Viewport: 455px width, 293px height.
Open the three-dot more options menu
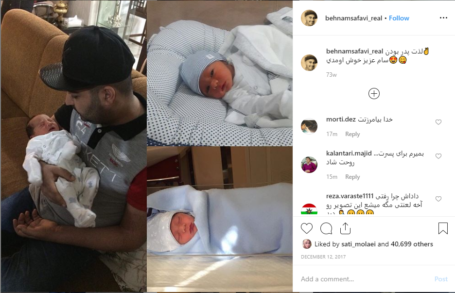coord(443,18)
